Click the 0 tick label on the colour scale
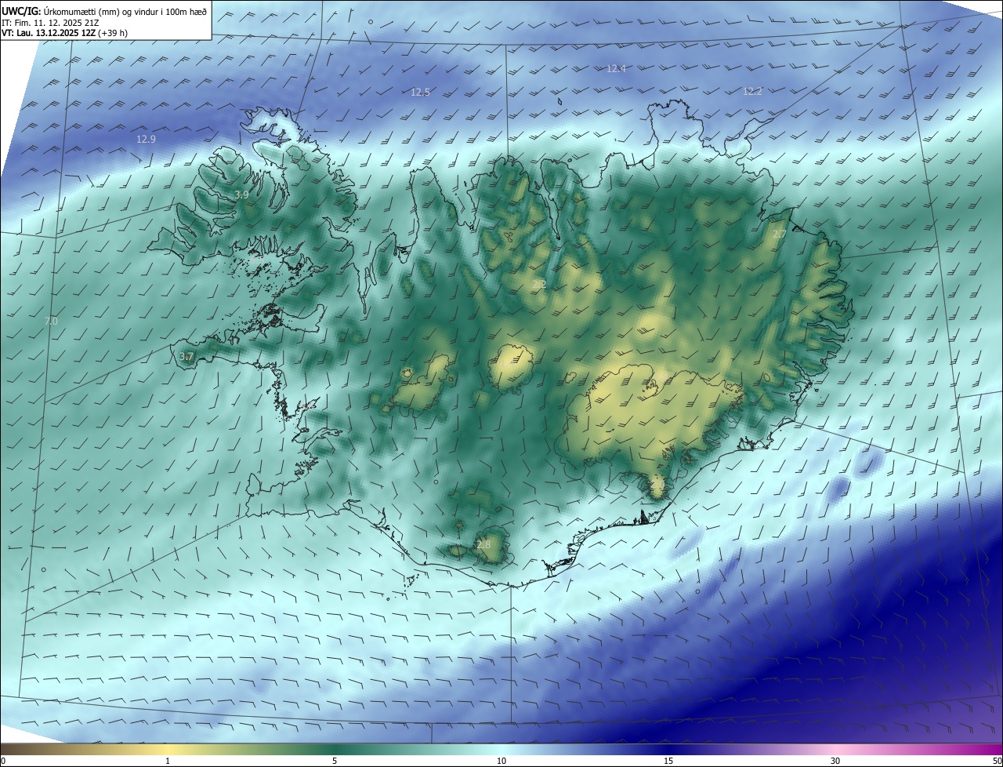The image size is (1003, 767). coord(3,761)
